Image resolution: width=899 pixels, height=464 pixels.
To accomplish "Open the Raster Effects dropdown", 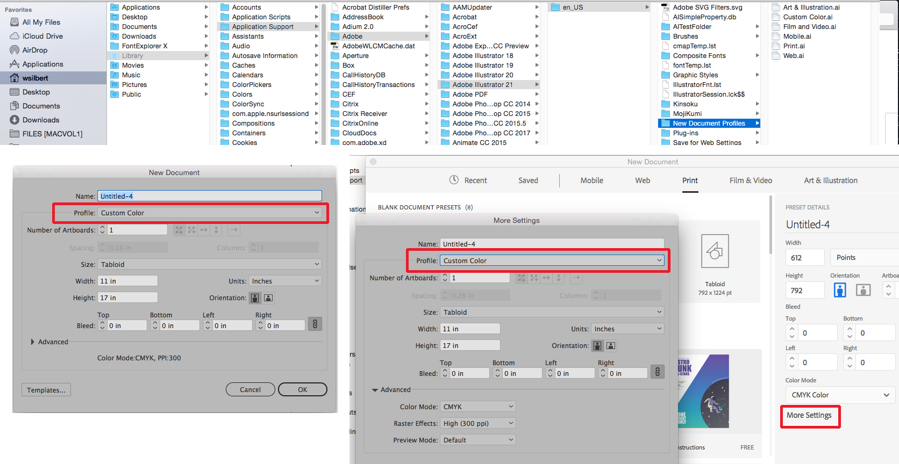I will click(478, 423).
